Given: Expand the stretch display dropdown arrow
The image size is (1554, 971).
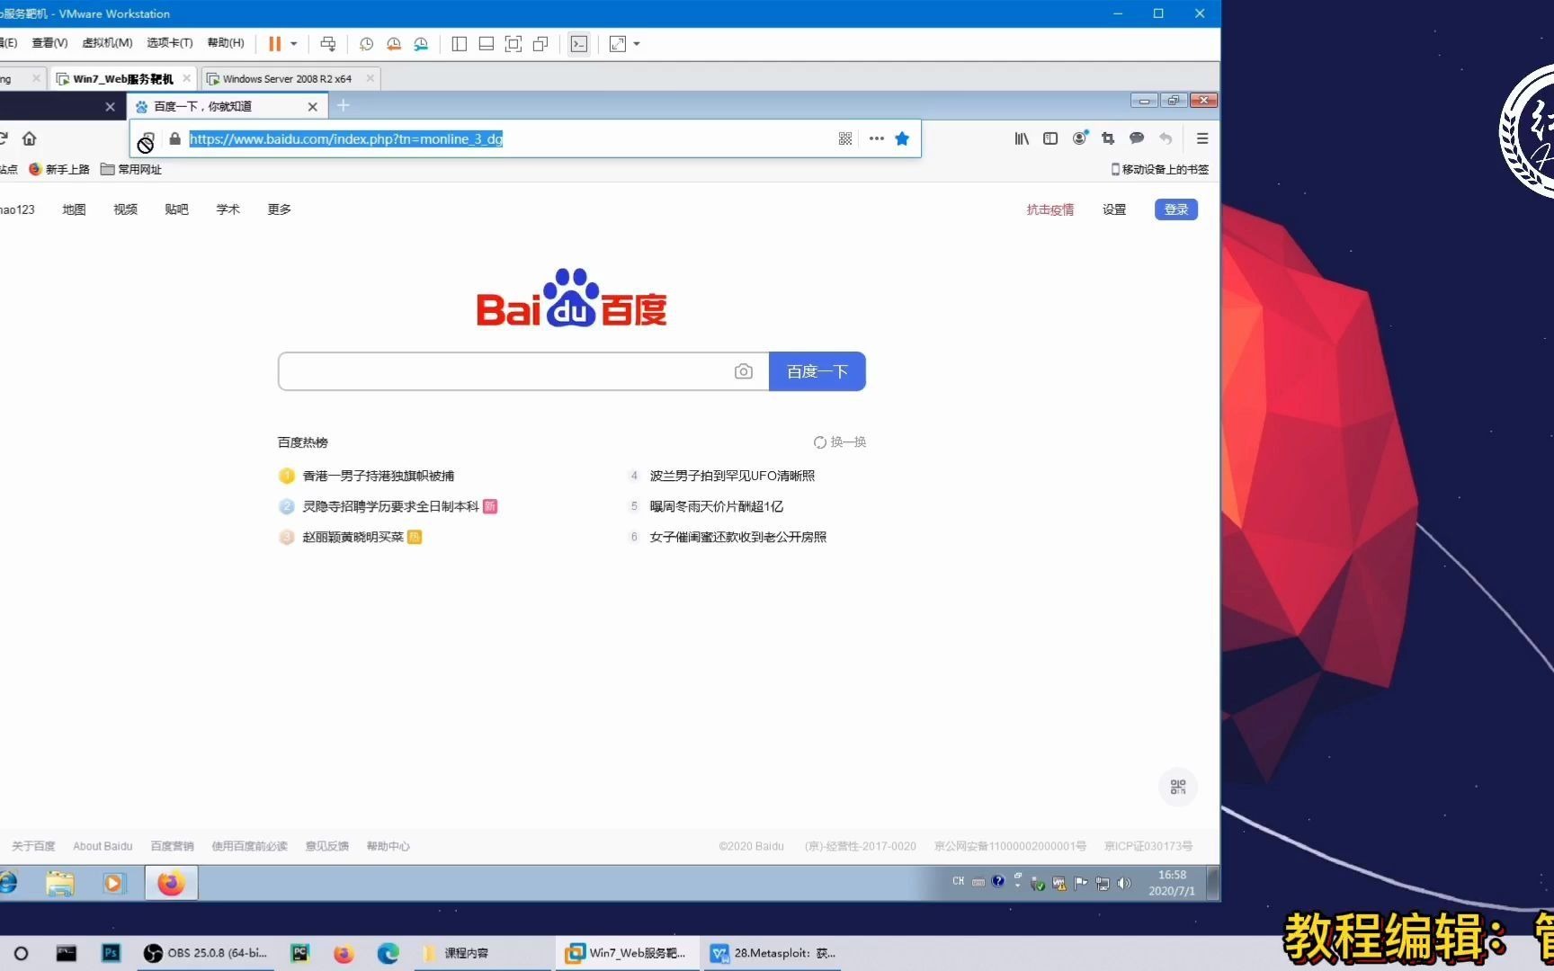Looking at the screenshot, I should [637, 43].
